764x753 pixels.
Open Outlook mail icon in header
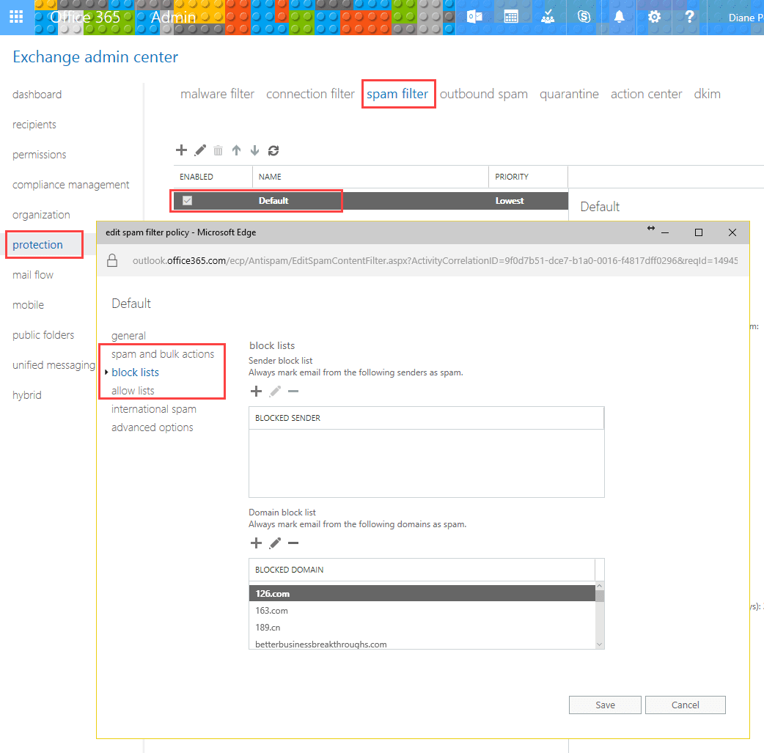pyautogui.click(x=474, y=17)
